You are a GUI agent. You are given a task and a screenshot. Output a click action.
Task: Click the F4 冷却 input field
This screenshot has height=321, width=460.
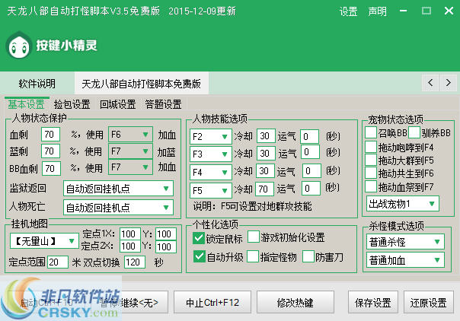pyautogui.click(x=265, y=170)
